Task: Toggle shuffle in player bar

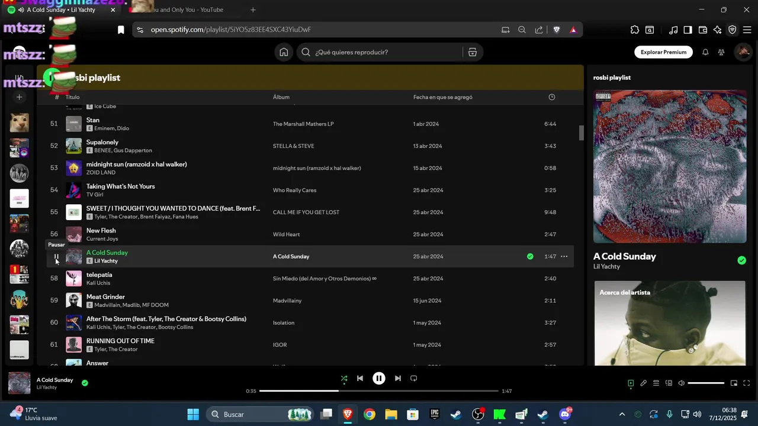Action: pos(344,379)
